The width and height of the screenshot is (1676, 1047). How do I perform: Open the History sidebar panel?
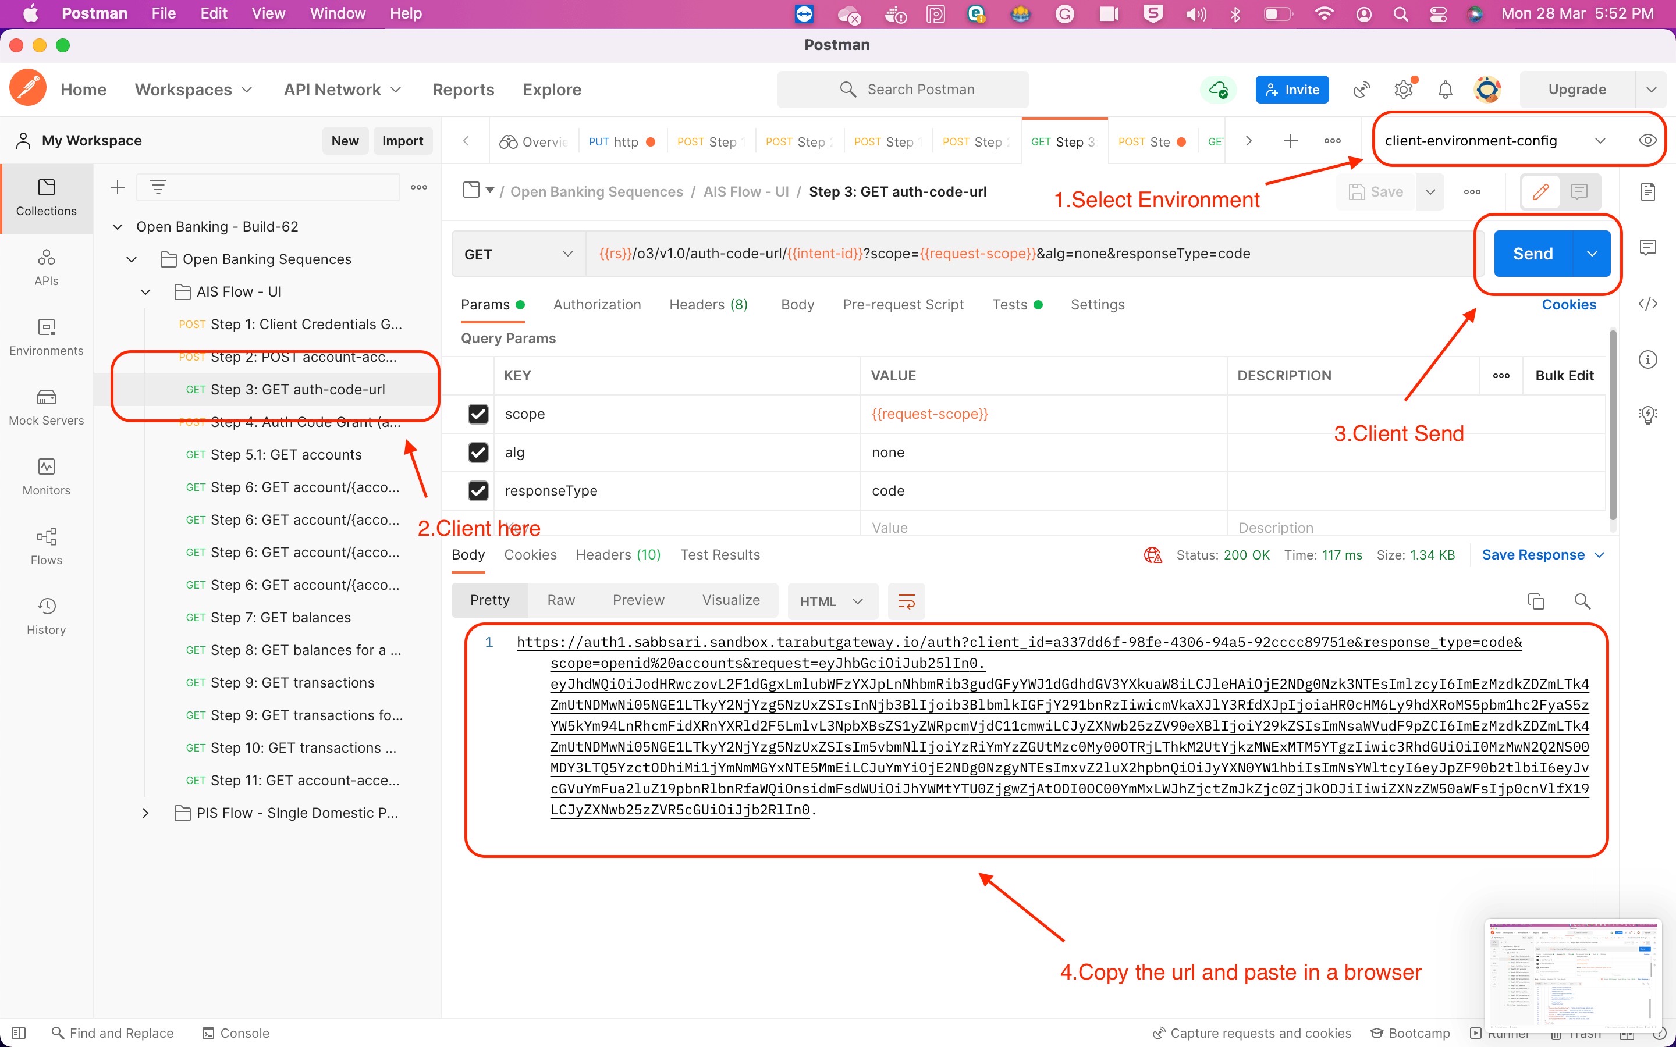47,617
